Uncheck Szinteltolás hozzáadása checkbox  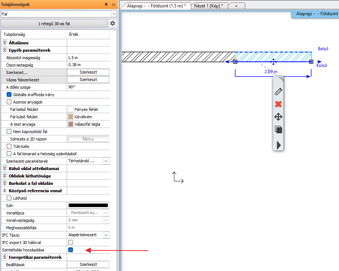coord(70,250)
